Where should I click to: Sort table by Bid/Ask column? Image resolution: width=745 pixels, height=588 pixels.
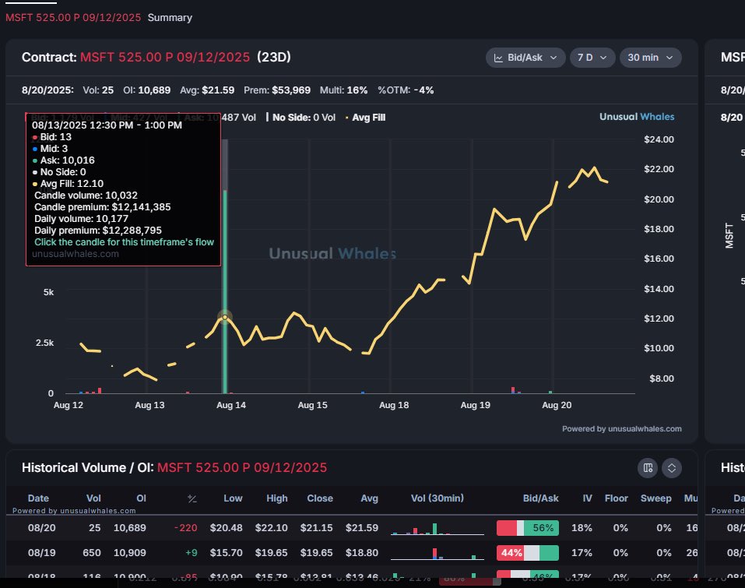click(541, 498)
